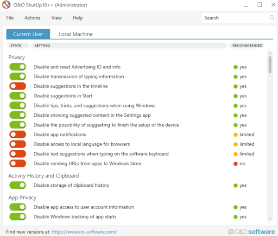Click the magnifier icon in Search box
The image size is (278, 236).
272,18
